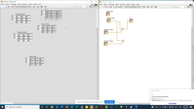Run continuously in the Diagramme window
This screenshot has width=194, height=109.
click(x=106, y=7)
